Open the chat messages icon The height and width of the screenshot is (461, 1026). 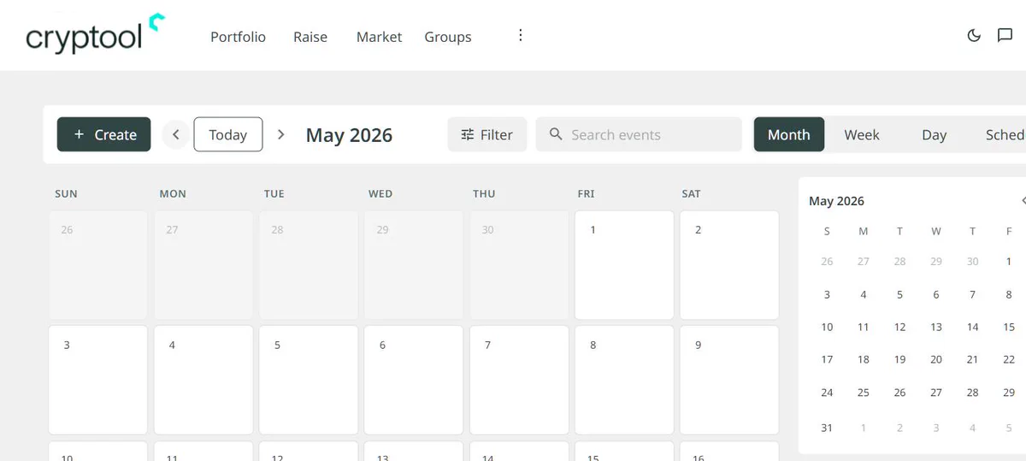(x=1005, y=35)
